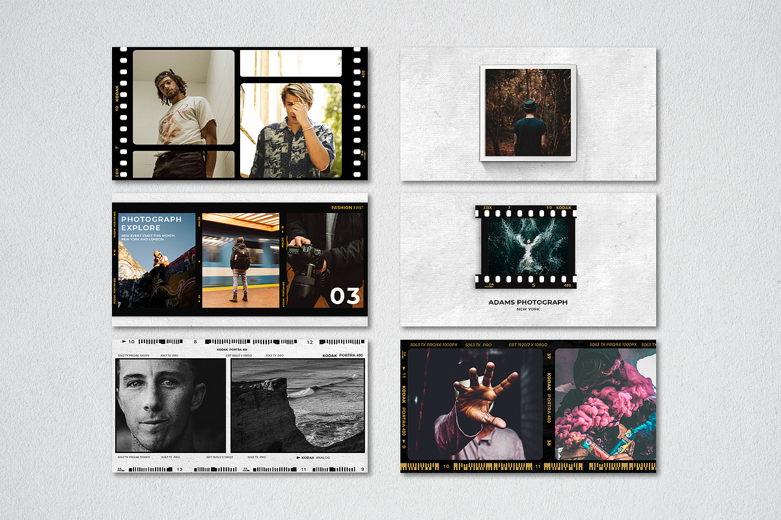
Task: Click the 'NEW YORK' subtitle under Adams Photograph
Action: pyautogui.click(x=528, y=309)
